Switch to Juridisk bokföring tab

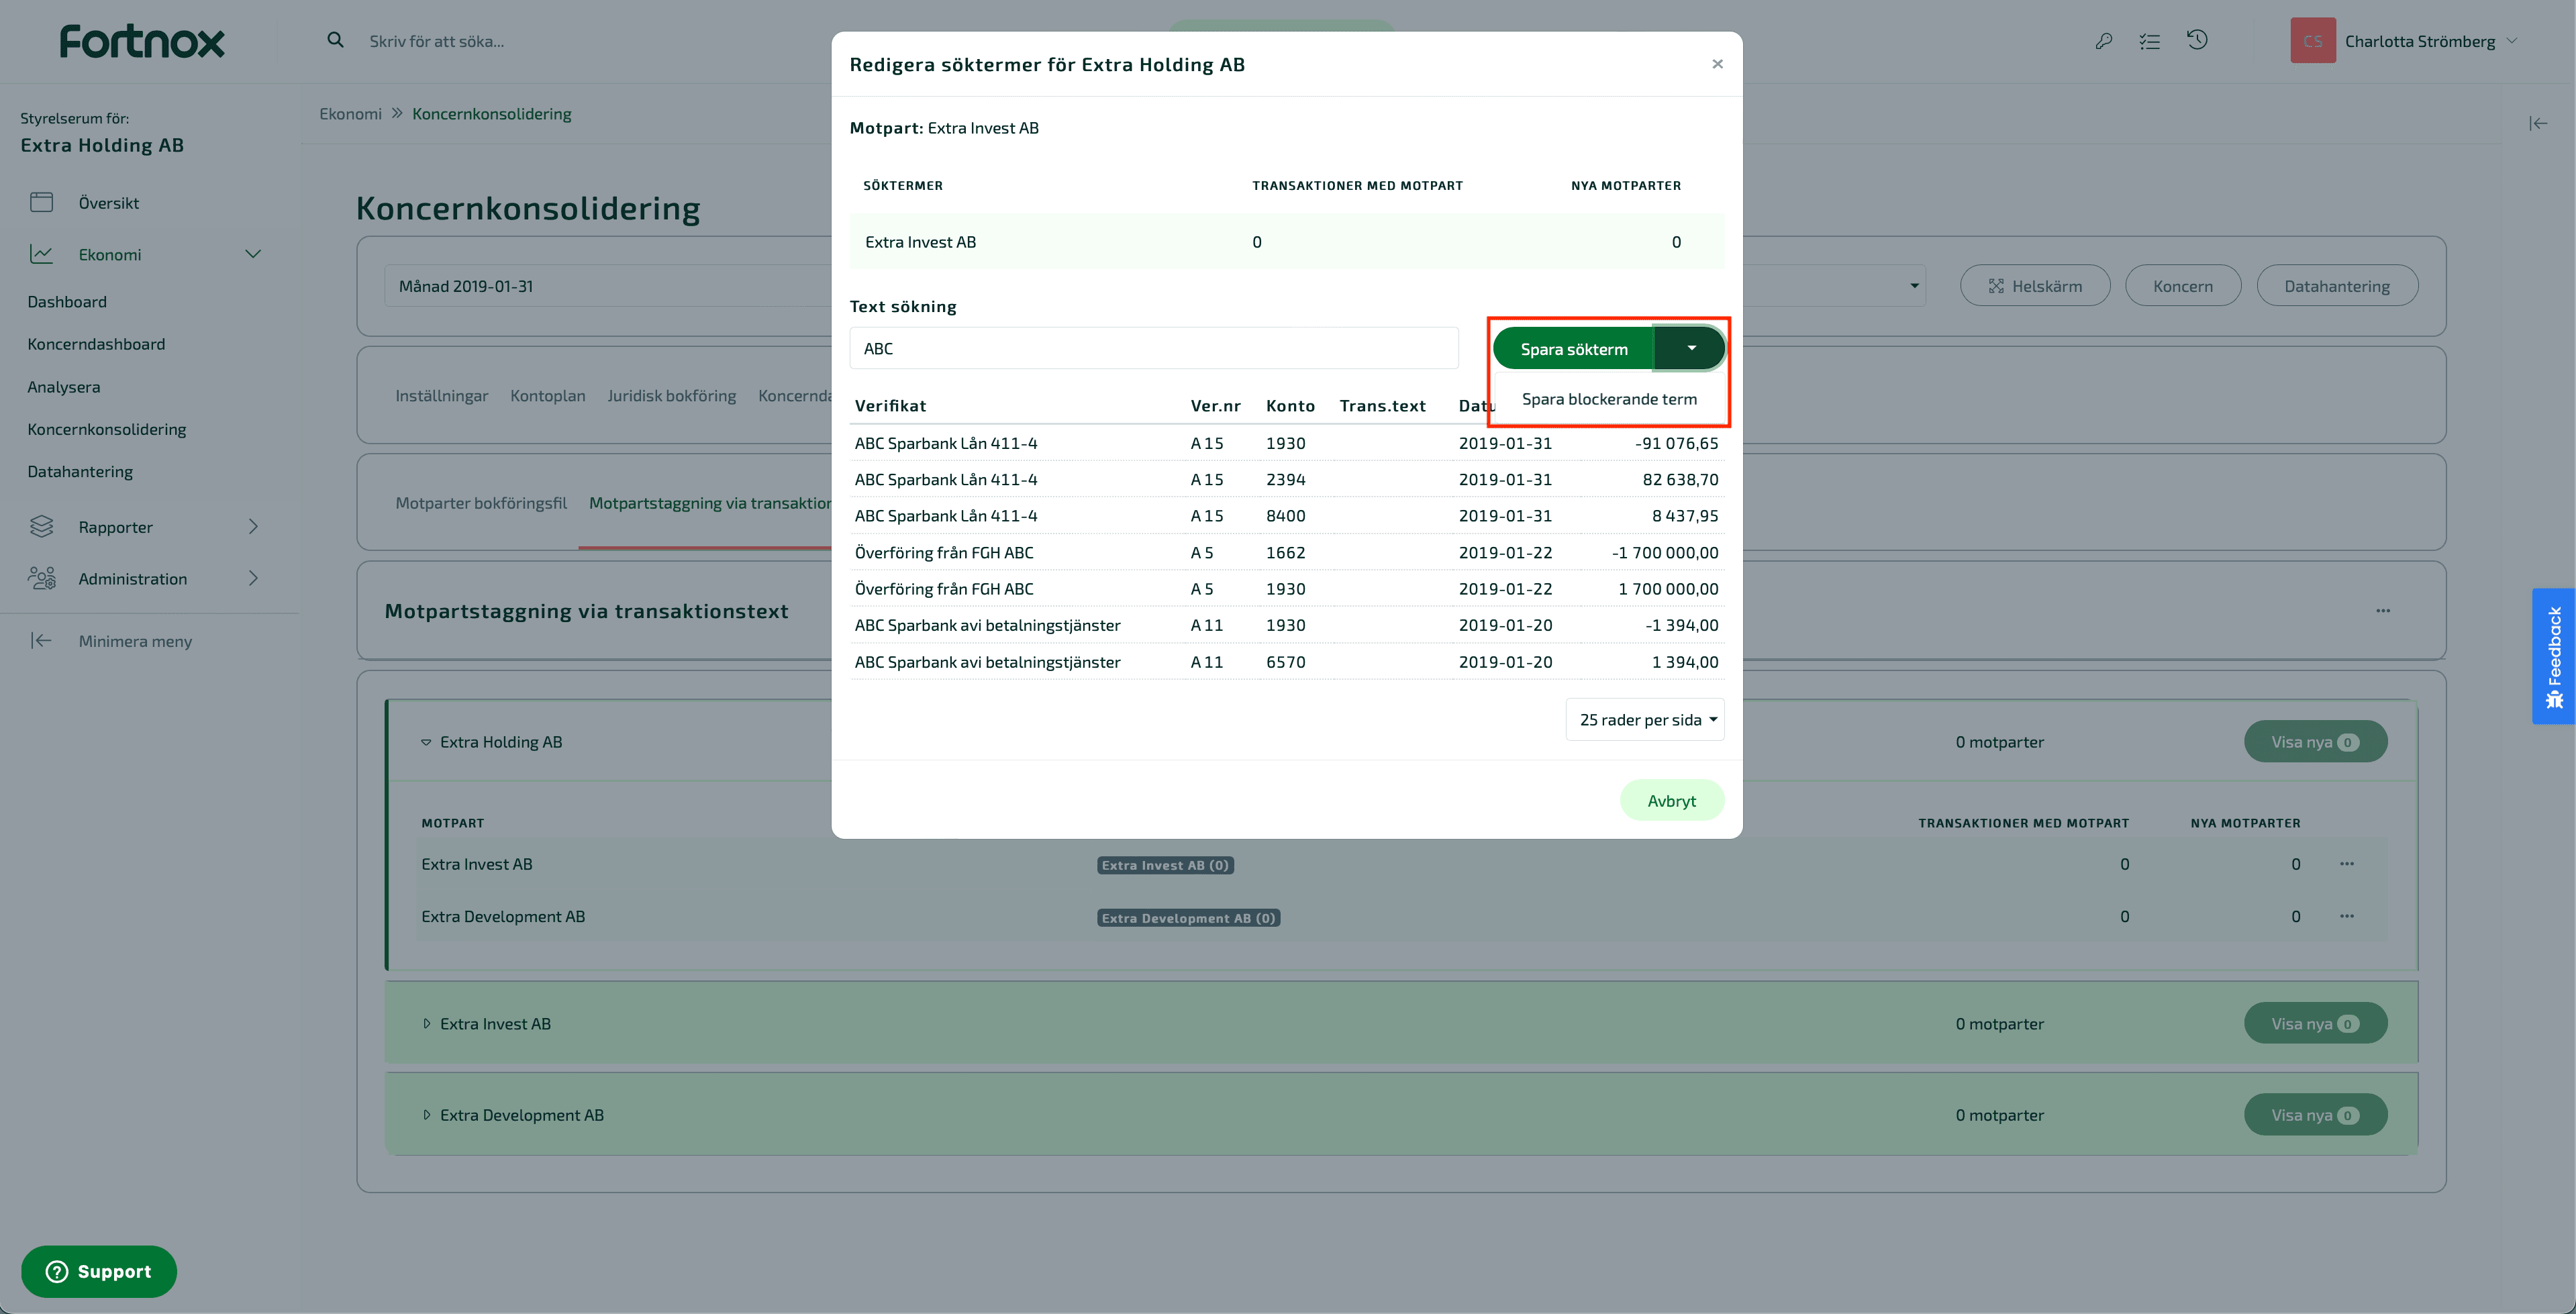671,395
